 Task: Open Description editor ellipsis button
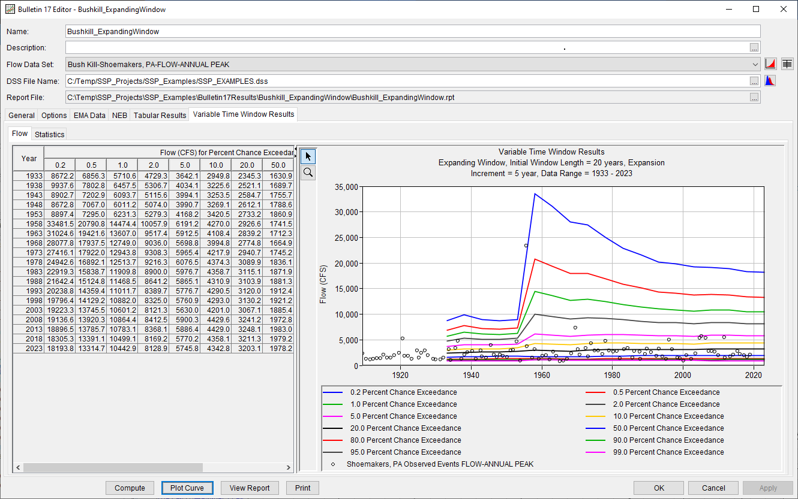(x=754, y=48)
